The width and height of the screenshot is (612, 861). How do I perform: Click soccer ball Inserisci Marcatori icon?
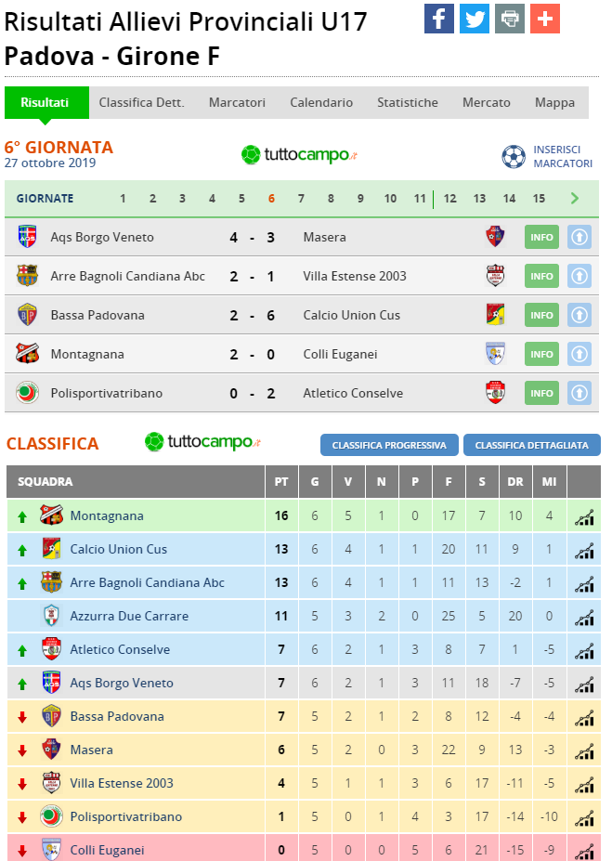click(514, 156)
